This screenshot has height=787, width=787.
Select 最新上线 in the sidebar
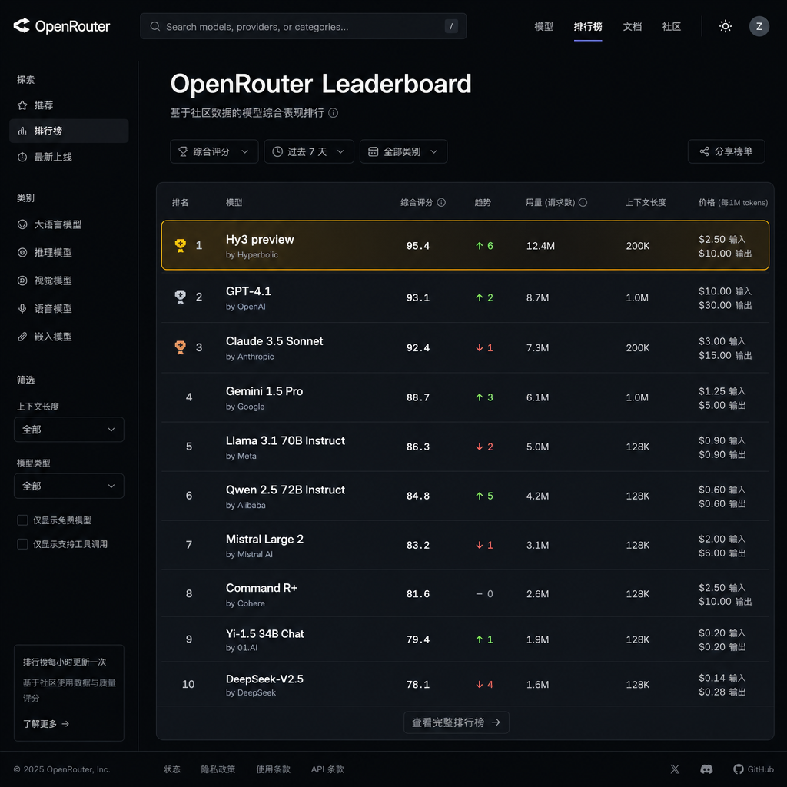[x=68, y=157]
